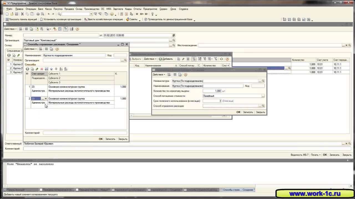This screenshot has width=355, height=199.
Task: Click Записать in Способы отражения расходов window
Action: tap(110, 139)
